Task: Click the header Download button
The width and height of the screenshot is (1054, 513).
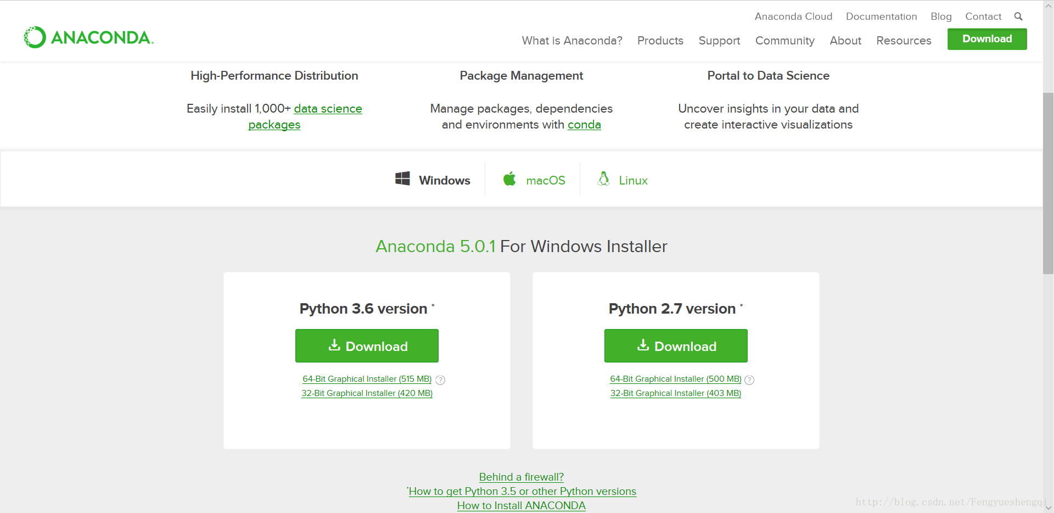Action: (987, 39)
